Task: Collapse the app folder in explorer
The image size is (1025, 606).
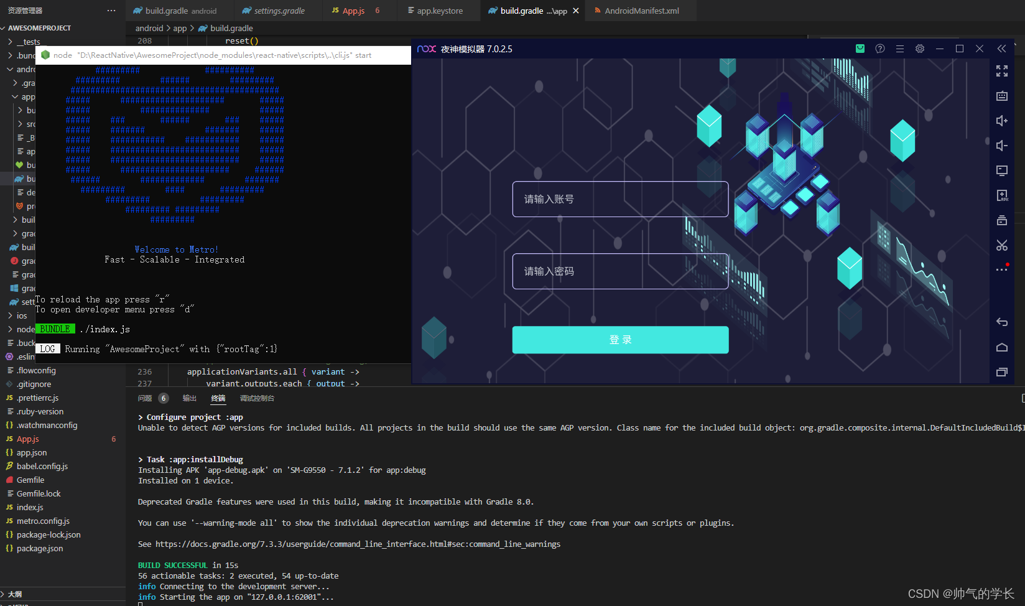Action: (24, 96)
